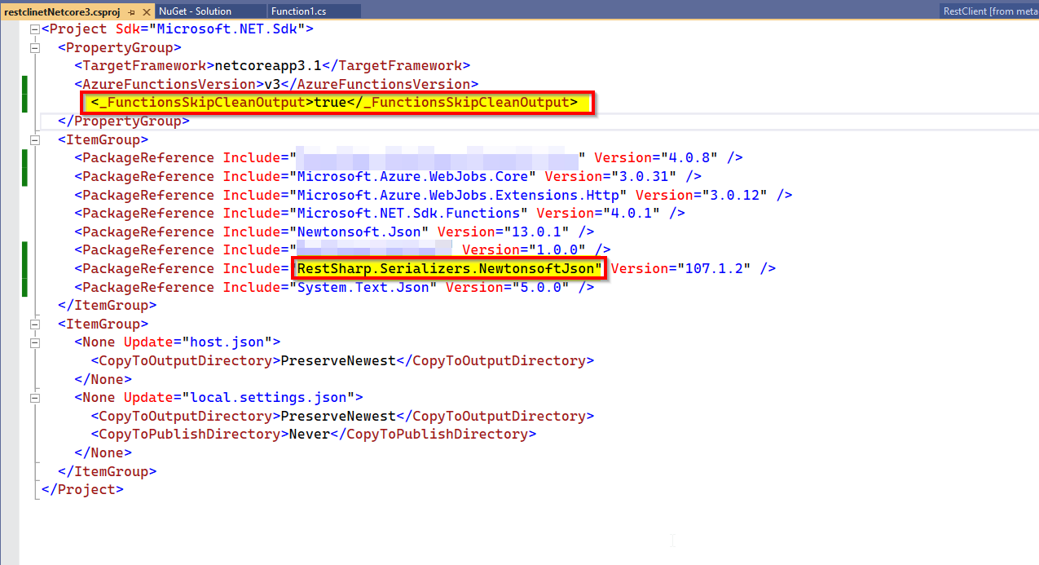Collapse the None Update host.json node
This screenshot has width=1039, height=565.
(33, 342)
